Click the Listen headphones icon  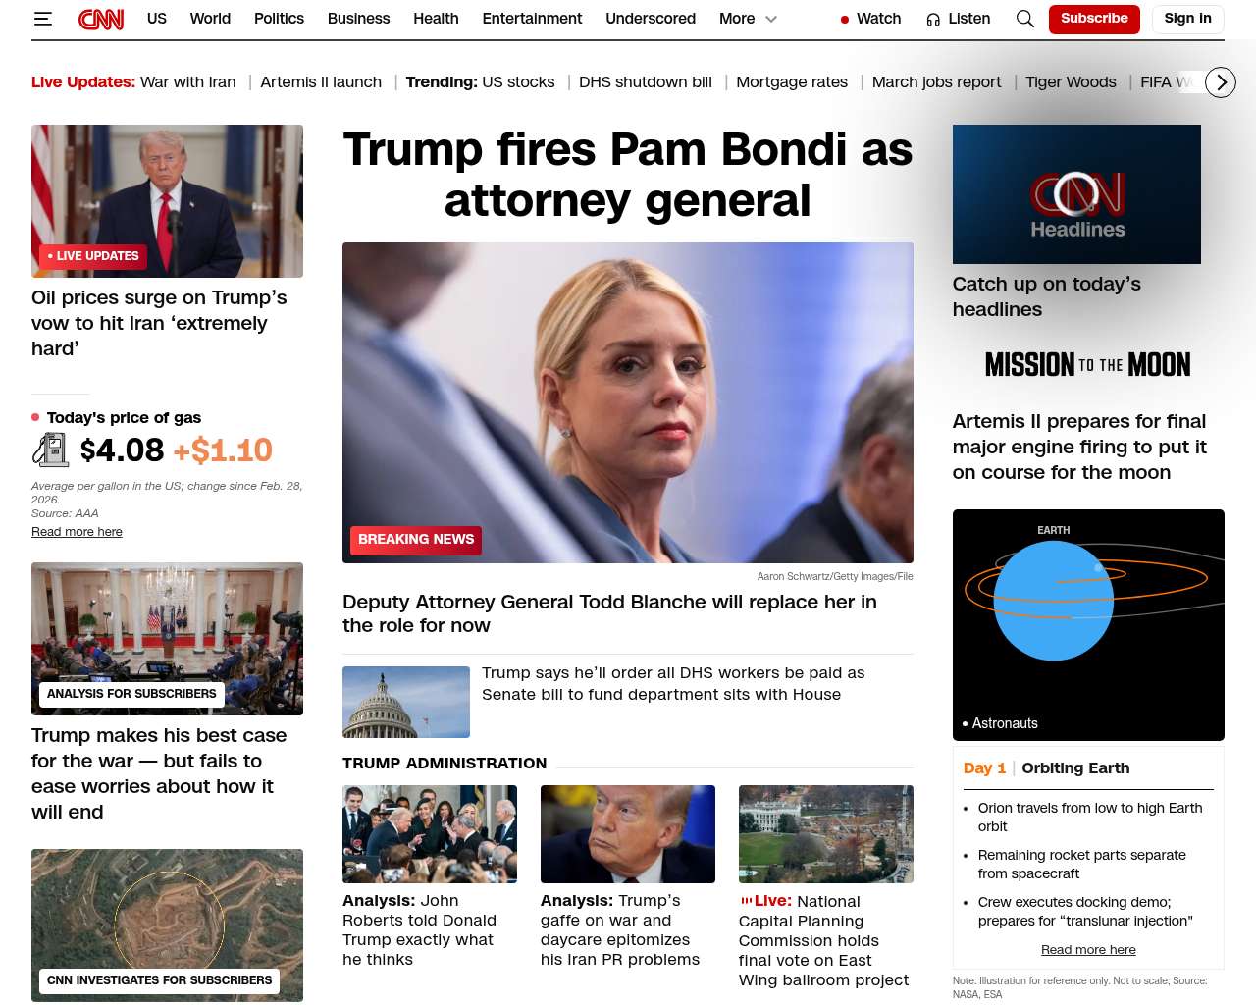point(933,20)
